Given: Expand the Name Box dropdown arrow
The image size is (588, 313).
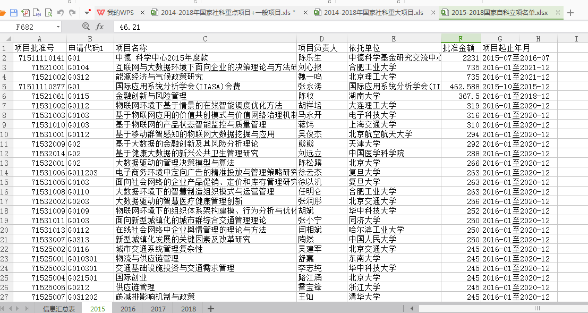Looking at the screenshot, I should tap(58, 27).
